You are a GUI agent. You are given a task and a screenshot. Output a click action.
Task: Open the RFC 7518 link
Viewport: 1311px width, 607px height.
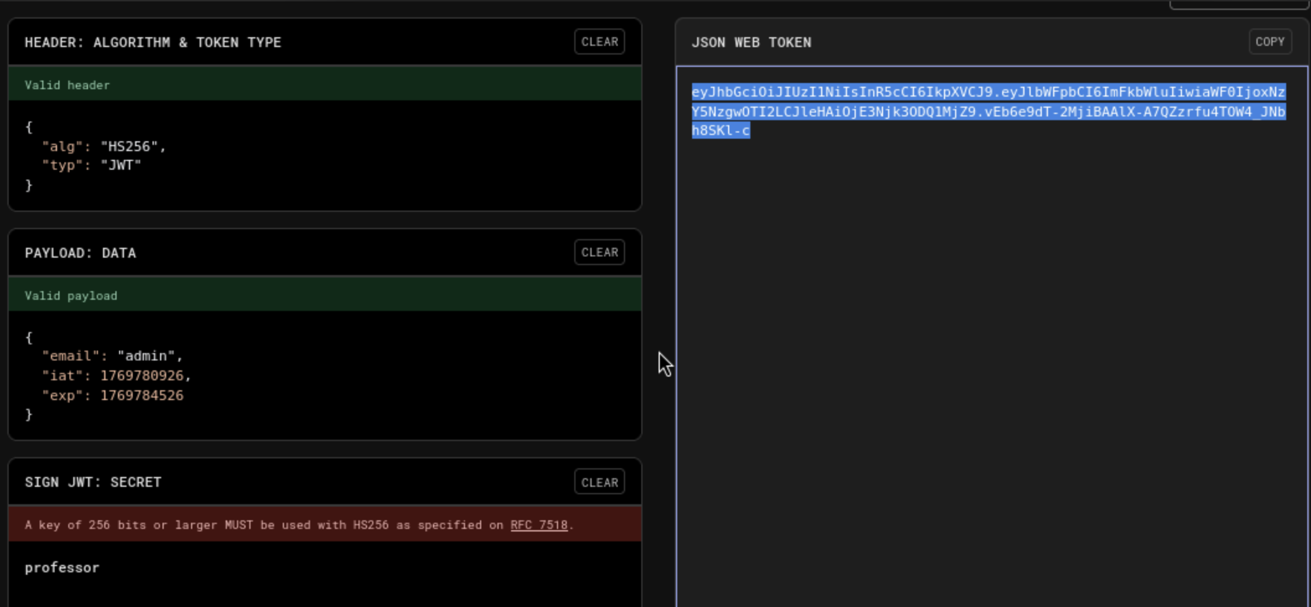538,525
